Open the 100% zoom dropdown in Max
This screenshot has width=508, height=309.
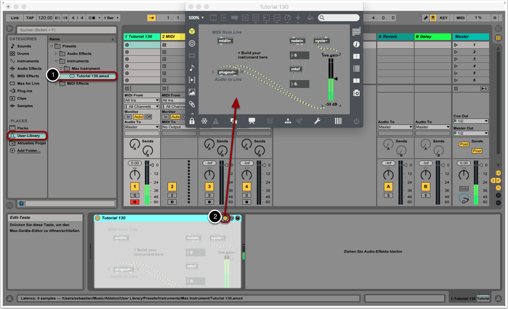coord(196,18)
